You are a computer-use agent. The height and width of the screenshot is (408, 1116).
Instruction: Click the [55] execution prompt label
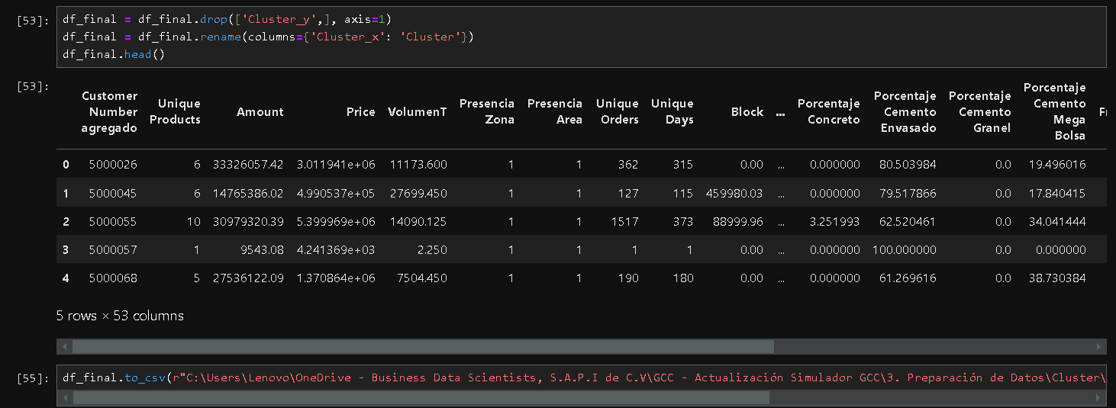point(33,377)
